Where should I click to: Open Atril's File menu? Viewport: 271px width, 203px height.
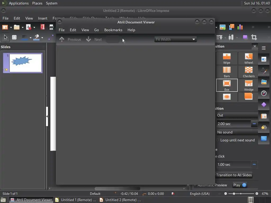coord(61,30)
